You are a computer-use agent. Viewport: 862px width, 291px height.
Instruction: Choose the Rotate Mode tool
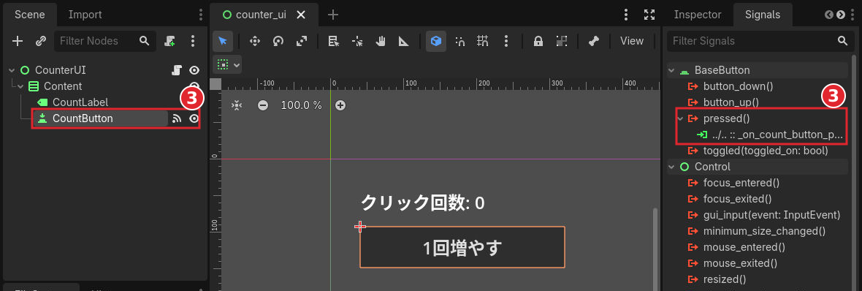pyautogui.click(x=278, y=41)
